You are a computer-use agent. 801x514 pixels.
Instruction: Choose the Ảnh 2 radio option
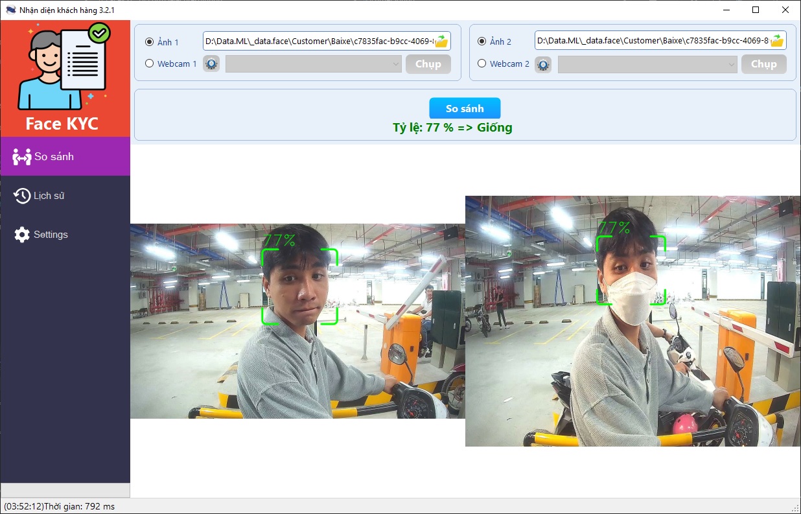pyautogui.click(x=482, y=41)
